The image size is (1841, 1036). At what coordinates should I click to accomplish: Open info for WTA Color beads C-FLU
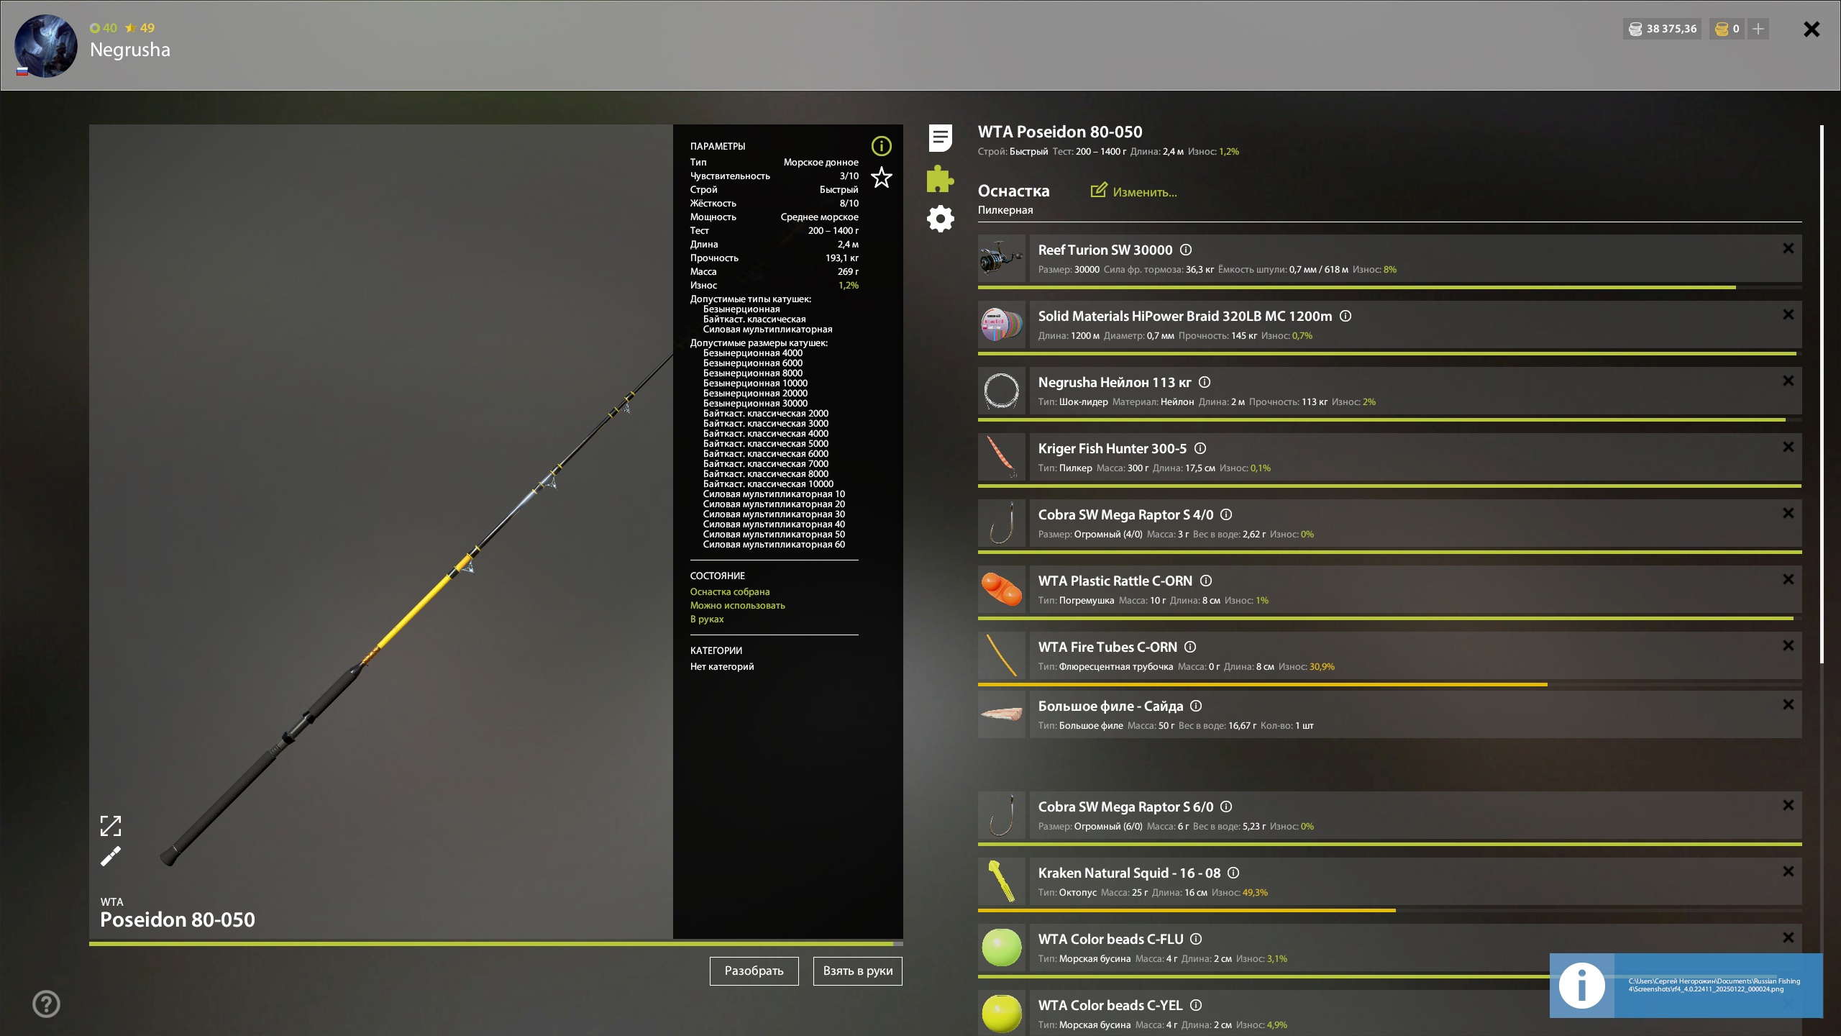click(x=1196, y=939)
